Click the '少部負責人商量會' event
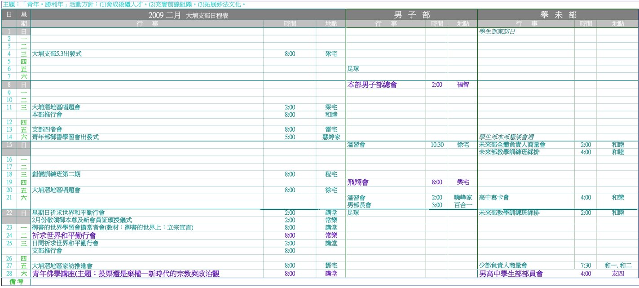The height and width of the screenshot is (288, 639). coord(503,266)
